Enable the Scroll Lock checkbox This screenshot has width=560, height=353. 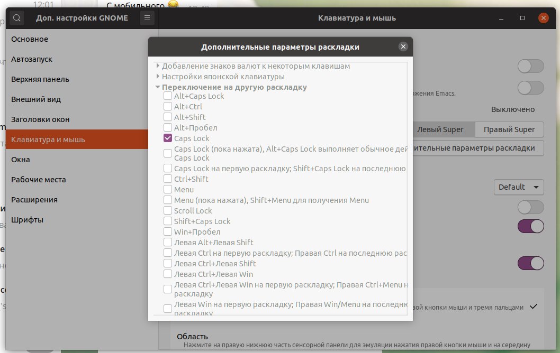[x=167, y=211]
